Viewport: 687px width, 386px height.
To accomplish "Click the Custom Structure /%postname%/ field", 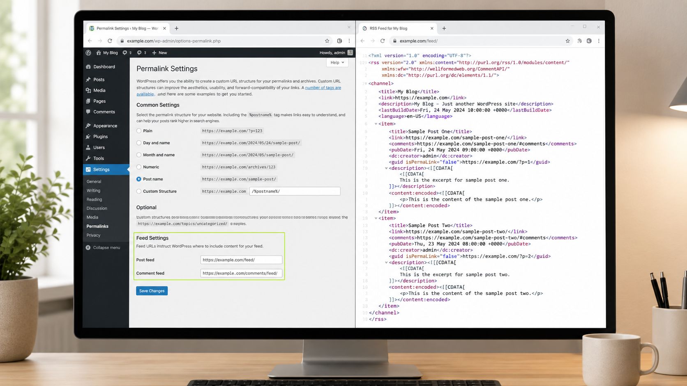I will click(295, 191).
